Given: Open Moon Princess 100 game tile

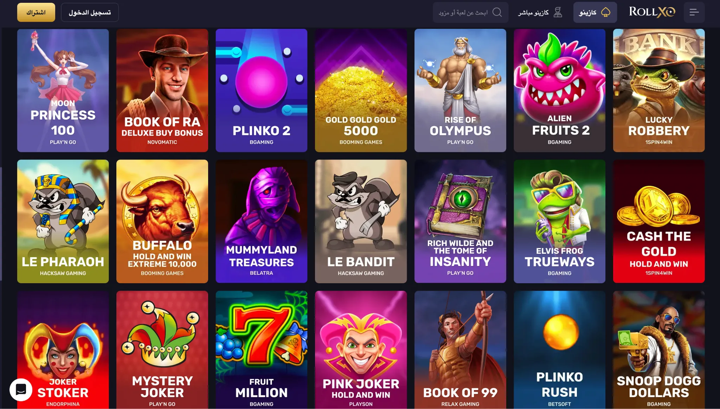Looking at the screenshot, I should click(63, 90).
